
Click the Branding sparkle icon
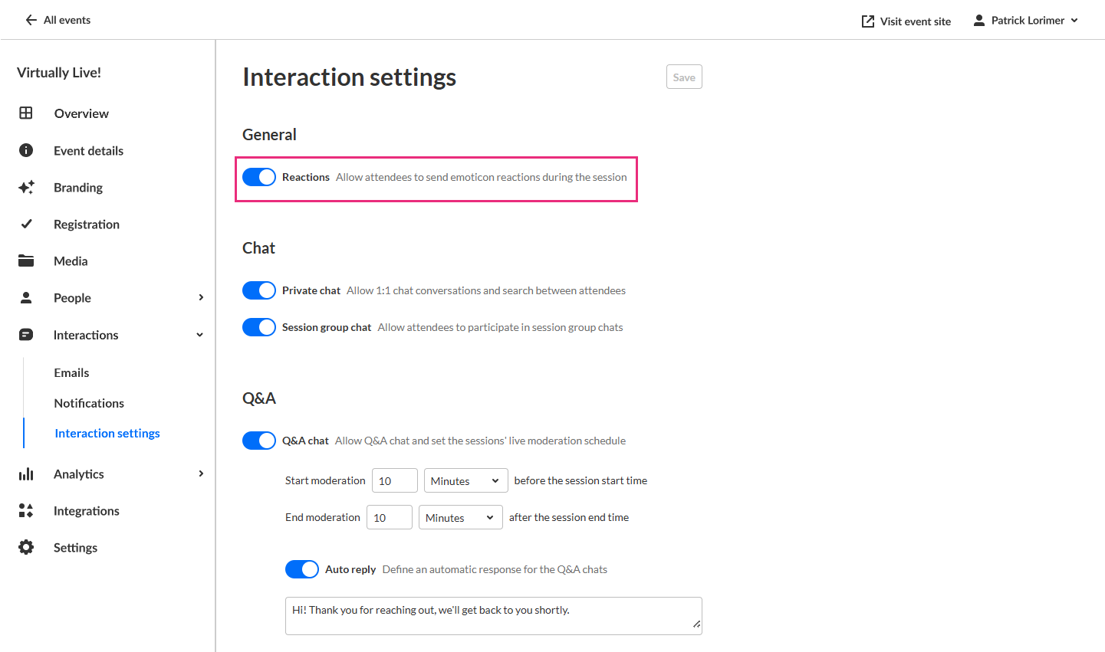26,187
